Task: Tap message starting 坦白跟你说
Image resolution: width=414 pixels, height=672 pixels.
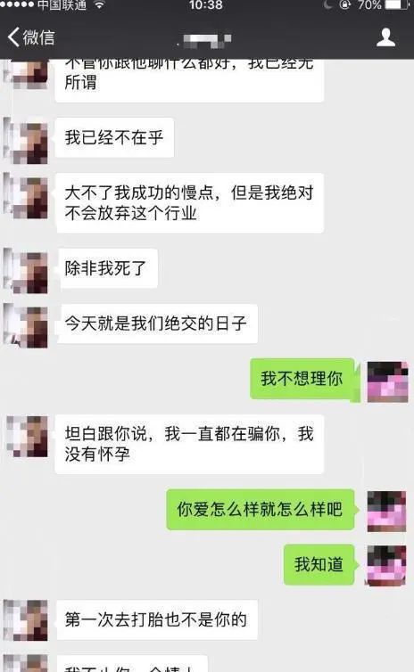Action: tap(189, 445)
